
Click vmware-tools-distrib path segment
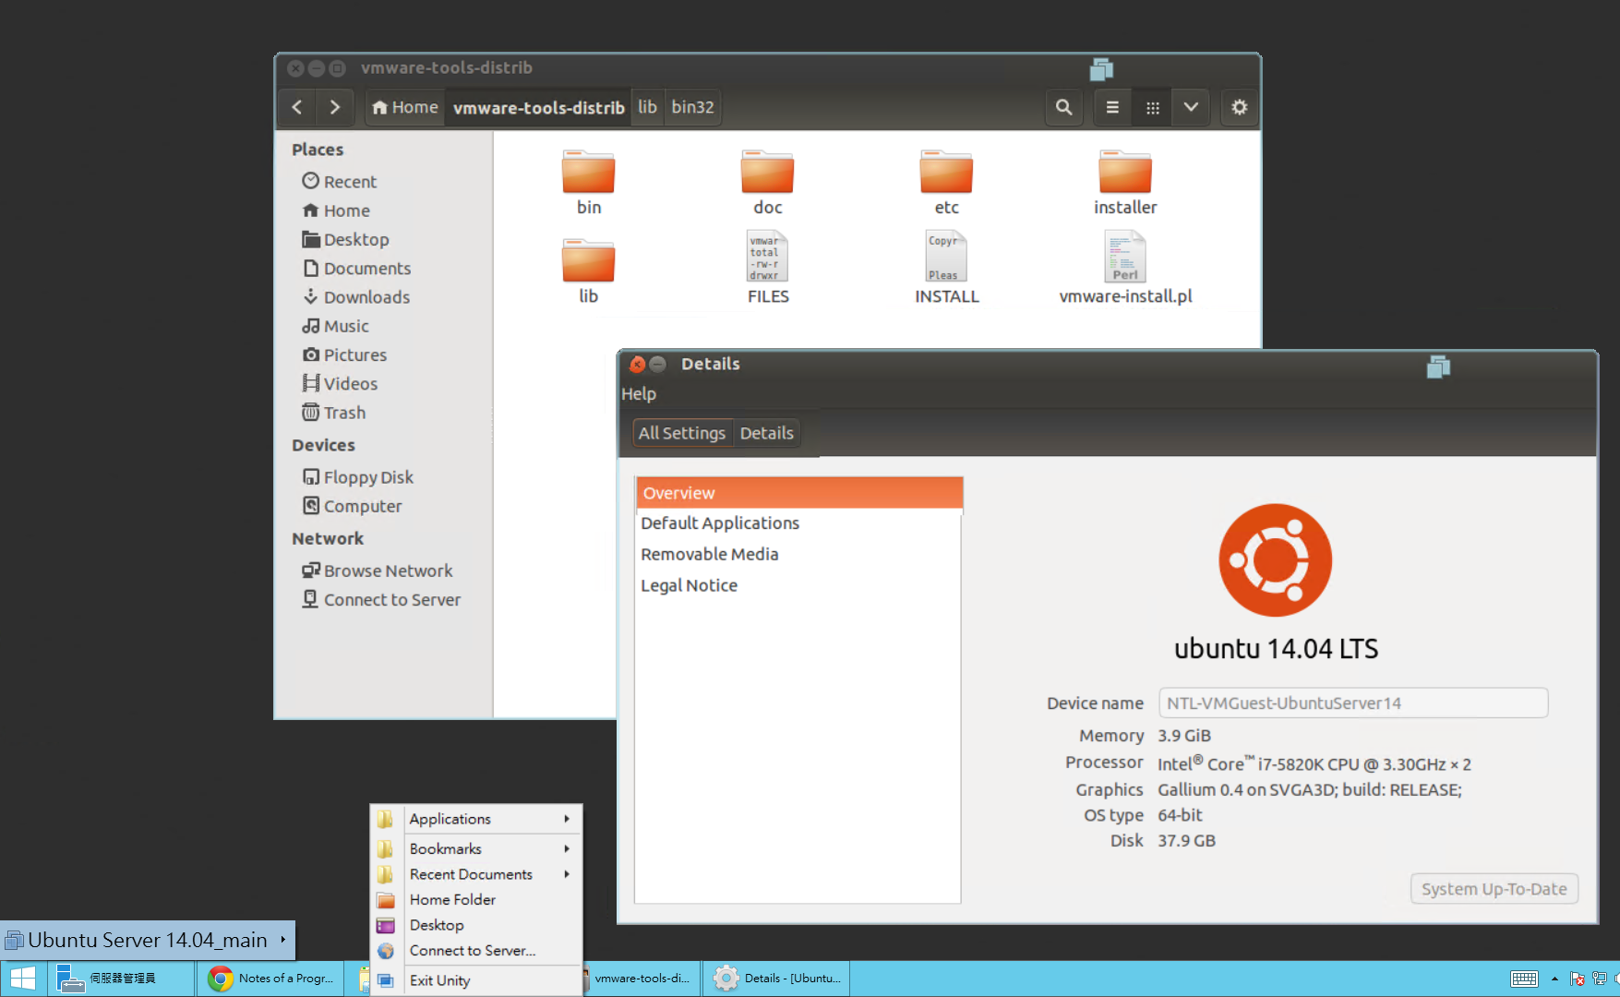[x=538, y=107]
